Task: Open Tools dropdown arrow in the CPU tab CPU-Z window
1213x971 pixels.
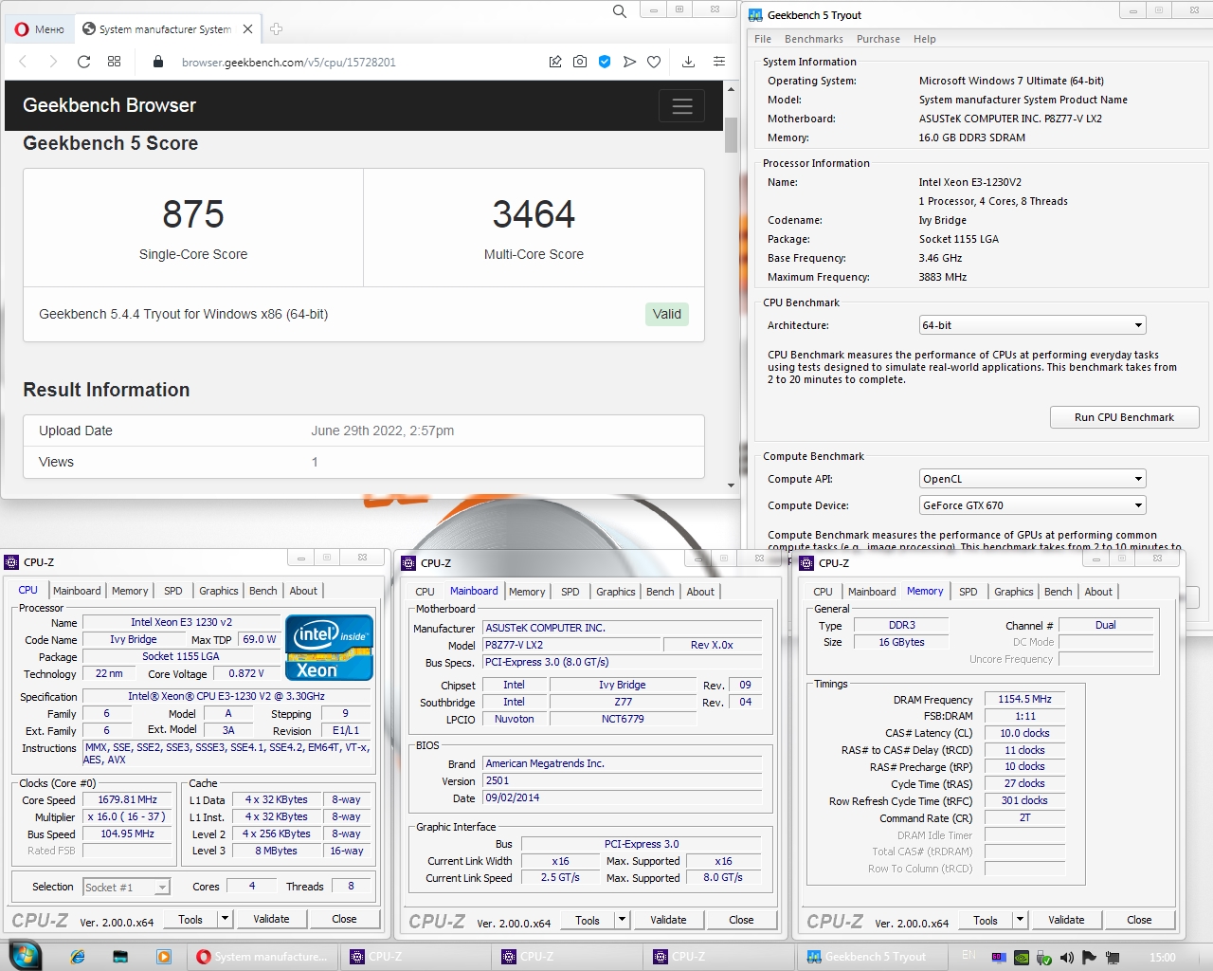Action: pos(226,919)
